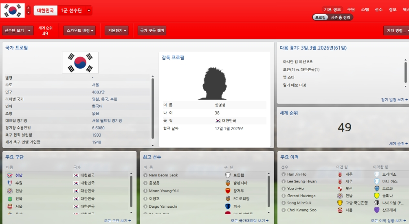This screenshot has height=224, width=409.
Task: Open the 모든 구단 보기 link
Action: click(117, 221)
